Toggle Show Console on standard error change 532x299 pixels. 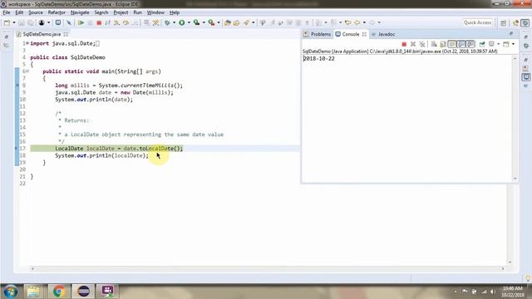click(x=470, y=44)
